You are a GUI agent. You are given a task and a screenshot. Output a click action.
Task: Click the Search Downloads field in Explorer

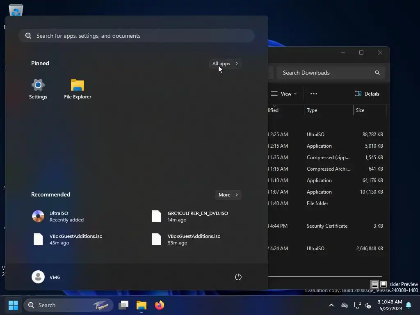pos(331,73)
